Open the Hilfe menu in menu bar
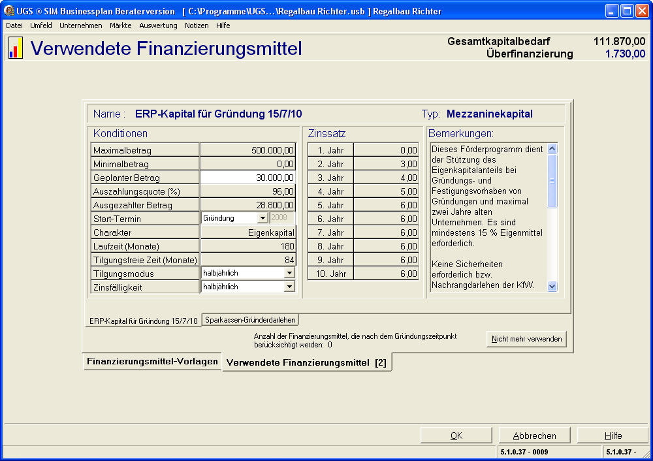The image size is (653, 461). tap(223, 25)
